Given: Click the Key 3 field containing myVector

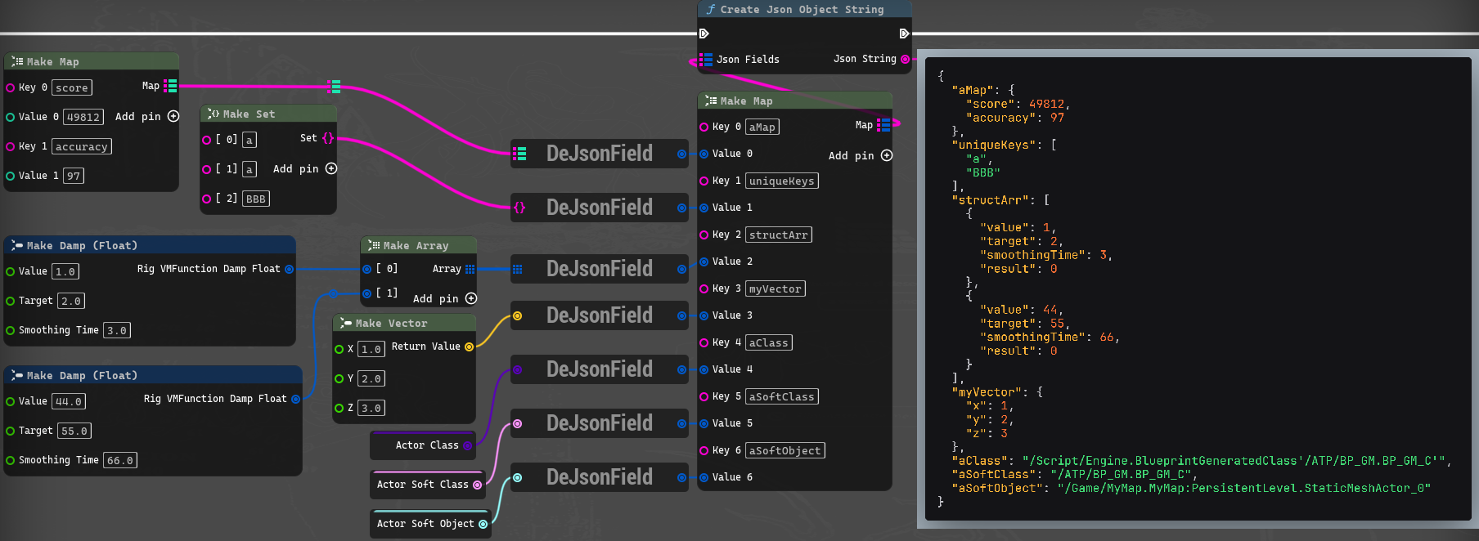Looking at the screenshot, I should tap(775, 288).
